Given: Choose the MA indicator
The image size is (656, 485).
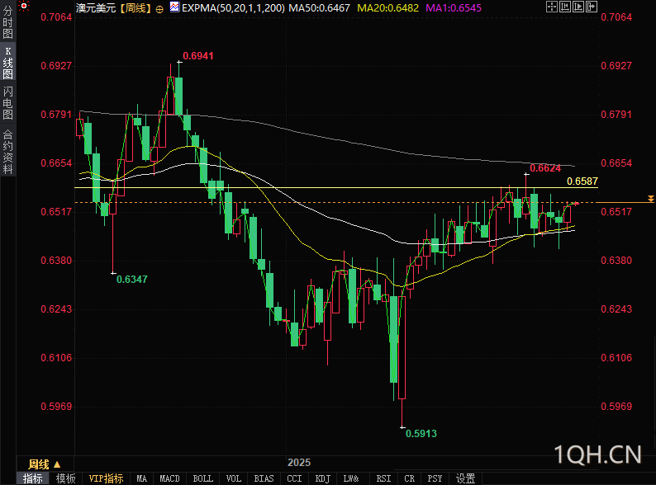Looking at the screenshot, I should click(x=142, y=478).
